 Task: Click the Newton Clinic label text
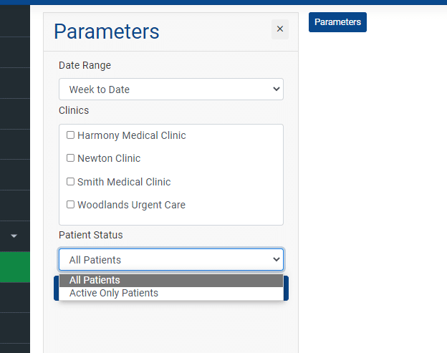109,158
